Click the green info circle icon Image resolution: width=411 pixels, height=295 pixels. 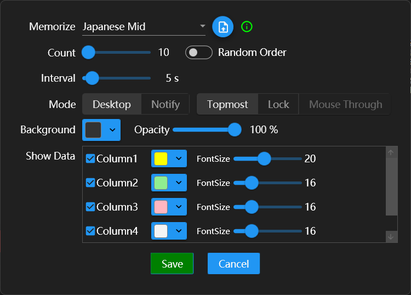(x=247, y=26)
